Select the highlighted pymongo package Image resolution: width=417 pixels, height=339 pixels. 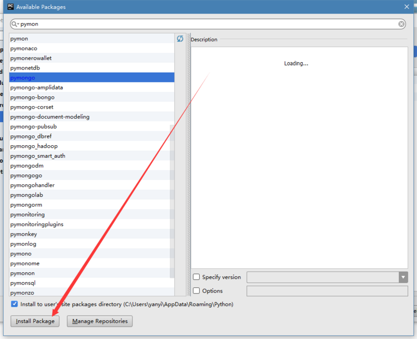[x=92, y=77]
